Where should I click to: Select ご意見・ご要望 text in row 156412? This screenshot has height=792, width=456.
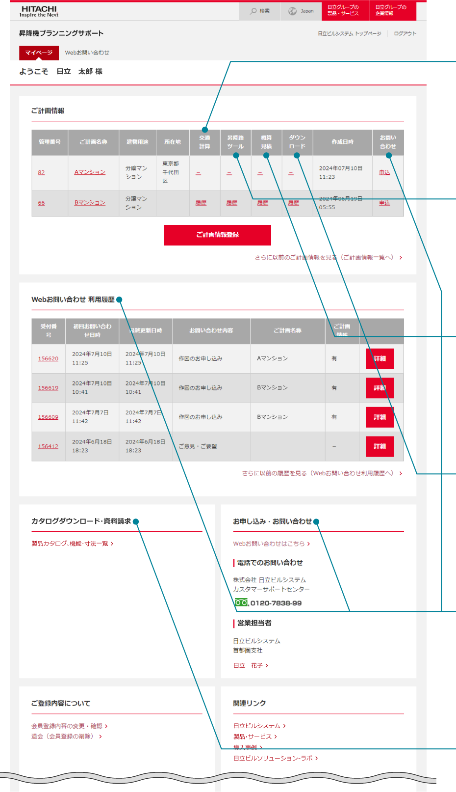point(198,446)
